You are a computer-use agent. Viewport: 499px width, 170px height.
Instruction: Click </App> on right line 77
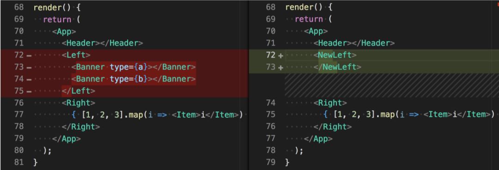click(x=318, y=139)
